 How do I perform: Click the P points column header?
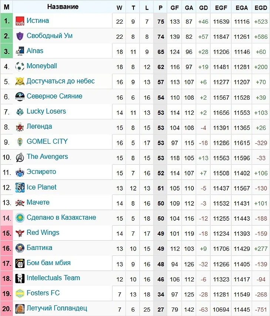coord(160,8)
